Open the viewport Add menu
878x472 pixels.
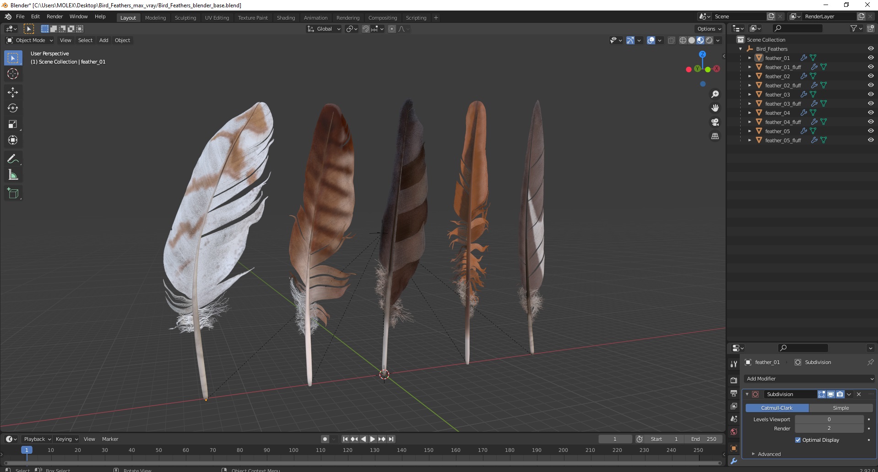point(104,40)
